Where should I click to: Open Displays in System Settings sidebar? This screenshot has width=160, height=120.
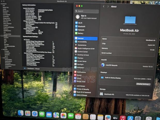[79, 58]
